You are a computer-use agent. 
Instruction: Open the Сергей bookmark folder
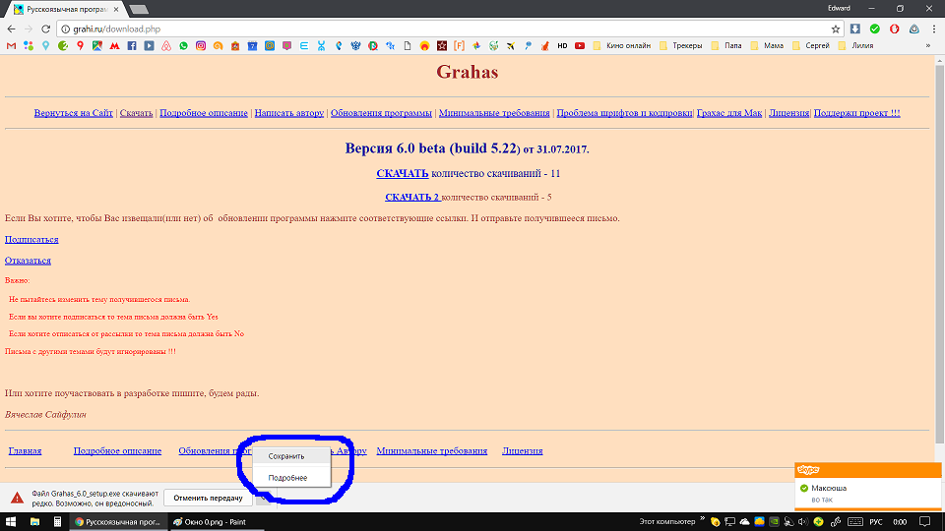[811, 46]
